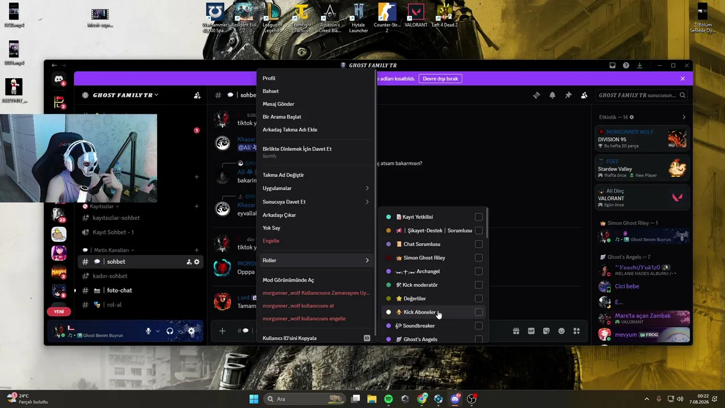
Task: Open sohbet channel settings gear
Action: (x=197, y=262)
